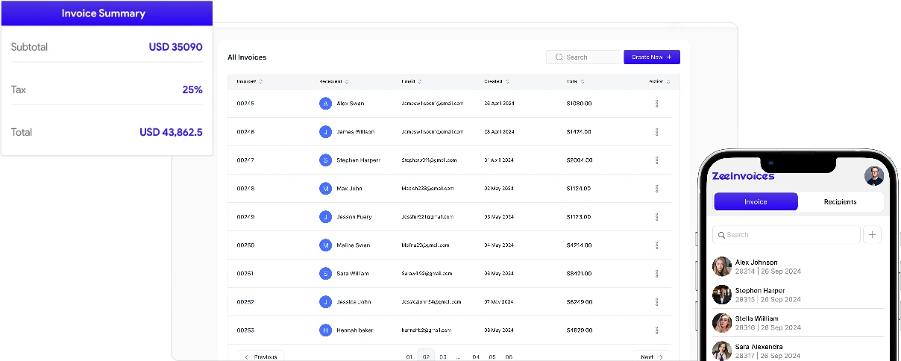The height and width of the screenshot is (361, 901).
Task: Click Hennah baker's avatar badge
Action: click(x=325, y=330)
